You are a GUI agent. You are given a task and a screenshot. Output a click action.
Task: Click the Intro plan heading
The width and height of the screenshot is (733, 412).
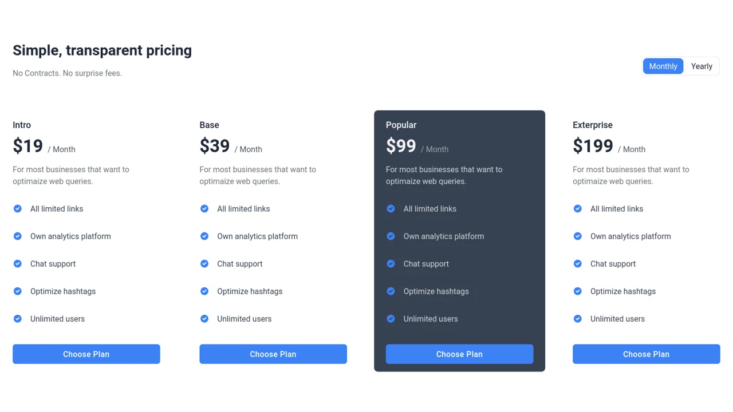(x=22, y=125)
